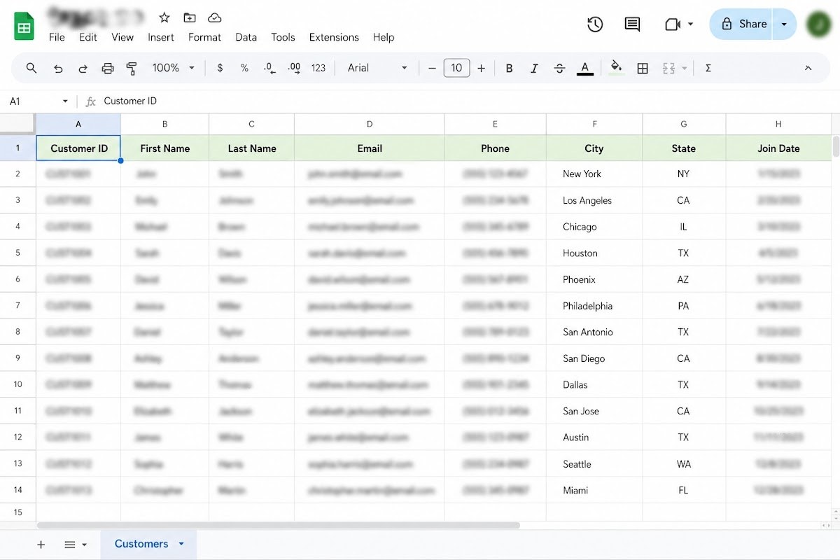This screenshot has height=560, width=840.
Task: Click the Email header cell
Action: pyautogui.click(x=370, y=148)
